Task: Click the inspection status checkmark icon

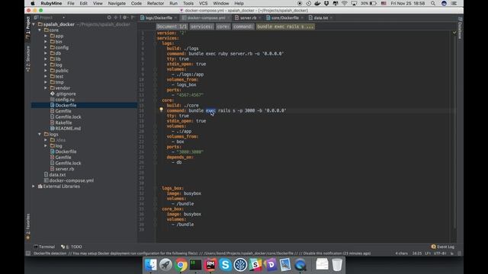Action: (454, 32)
